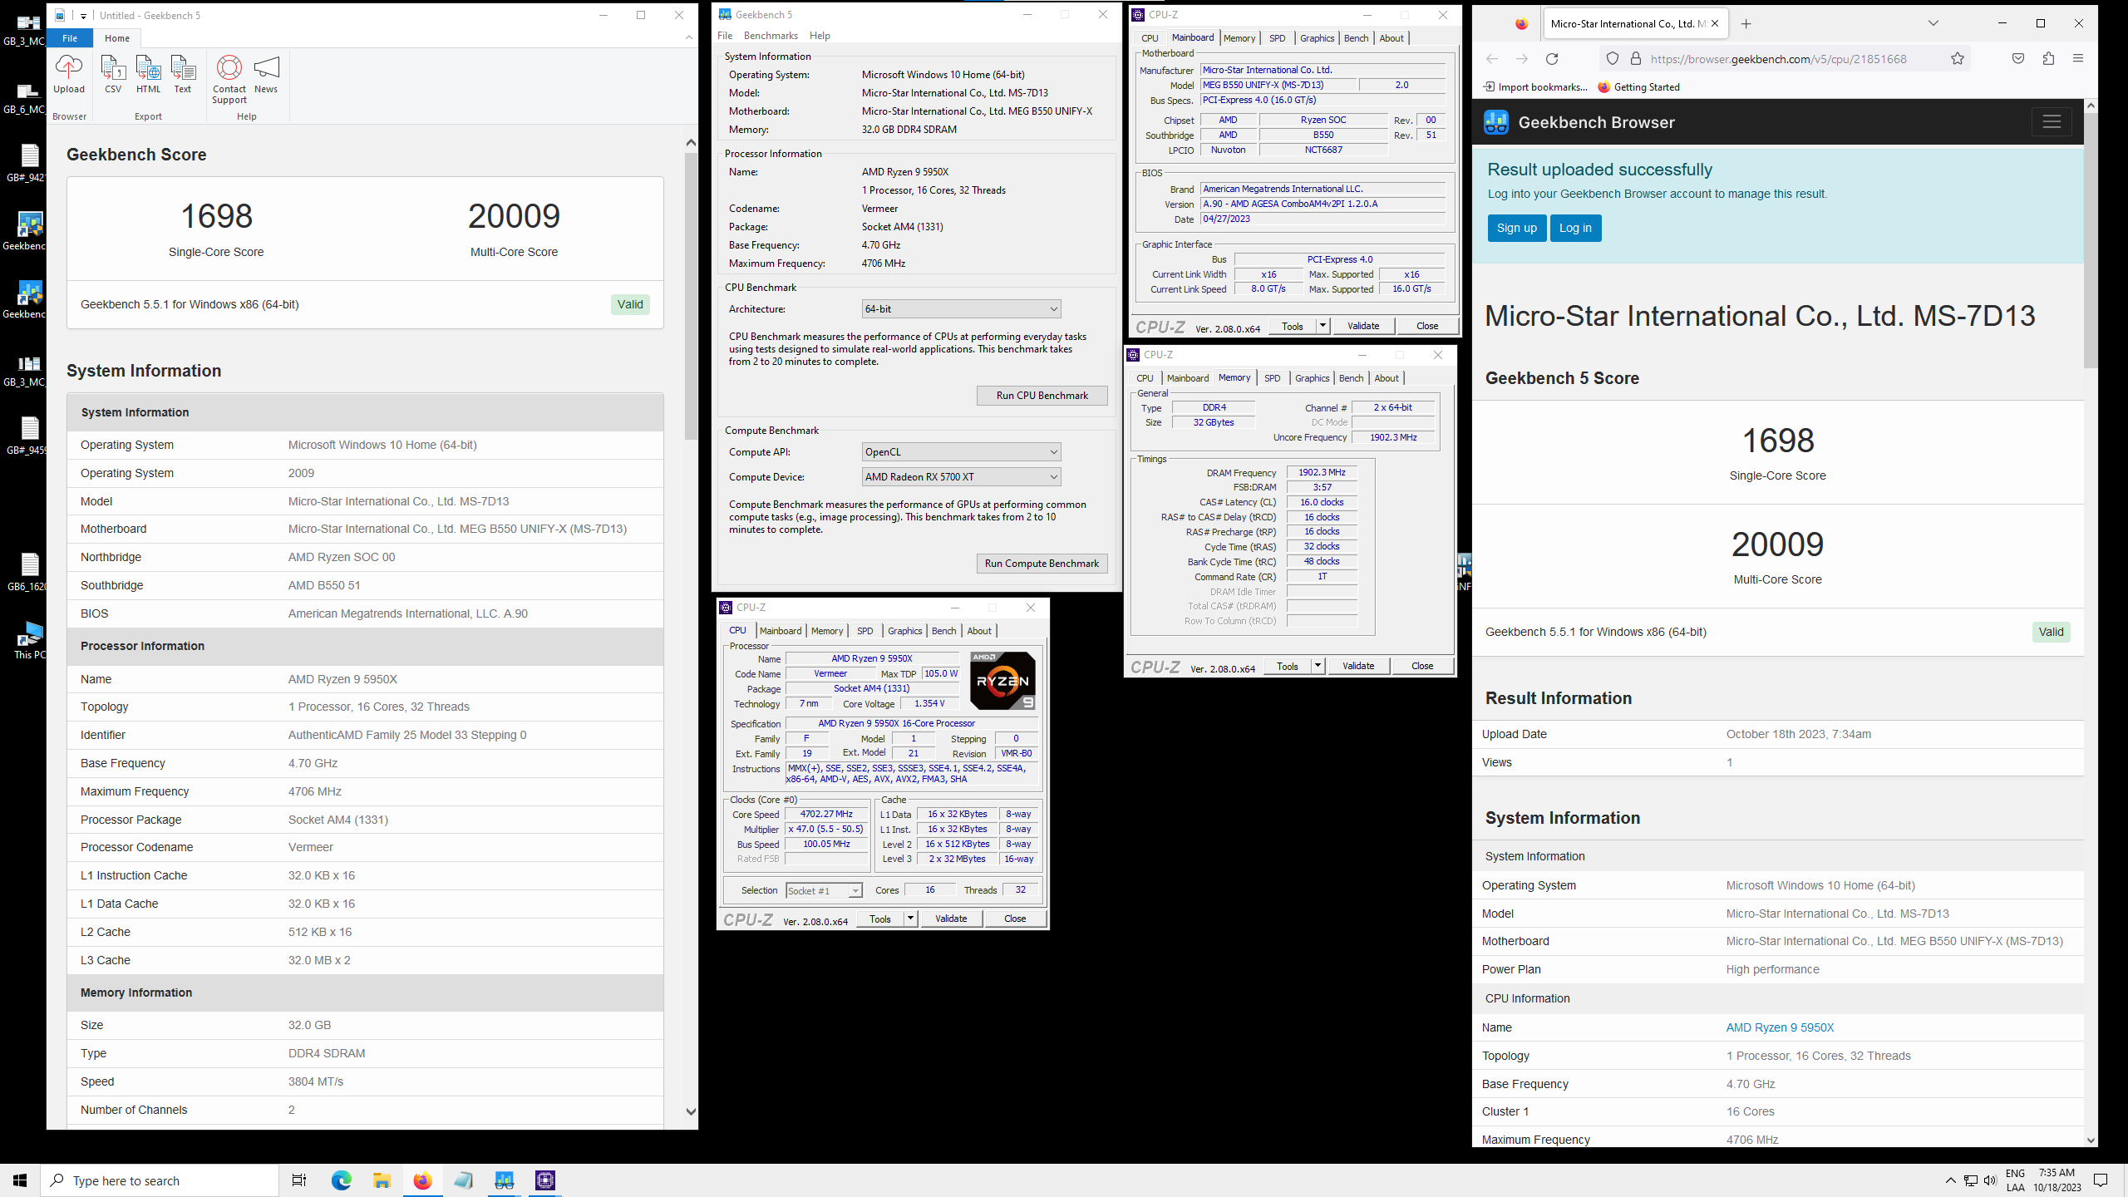Open a new Firefox tab

pos(1746,24)
